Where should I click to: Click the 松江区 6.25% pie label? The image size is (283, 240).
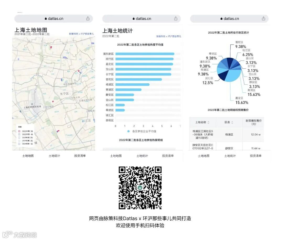[x=247, y=53]
